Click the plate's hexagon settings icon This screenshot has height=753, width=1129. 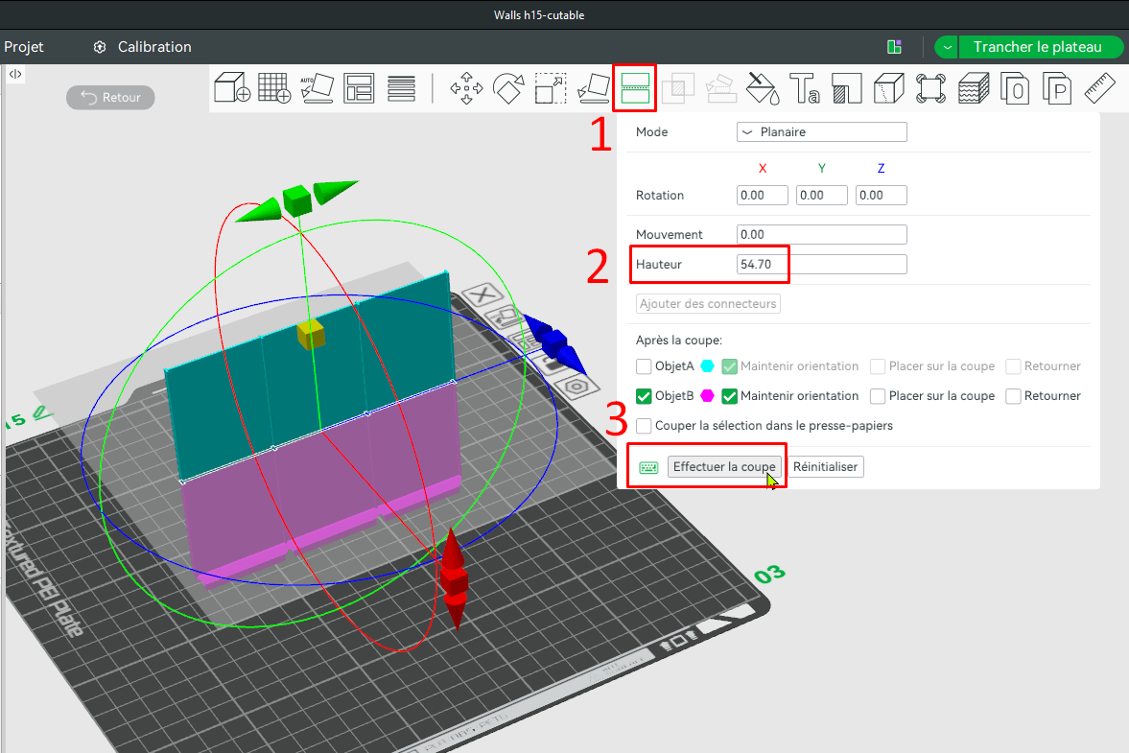576,388
